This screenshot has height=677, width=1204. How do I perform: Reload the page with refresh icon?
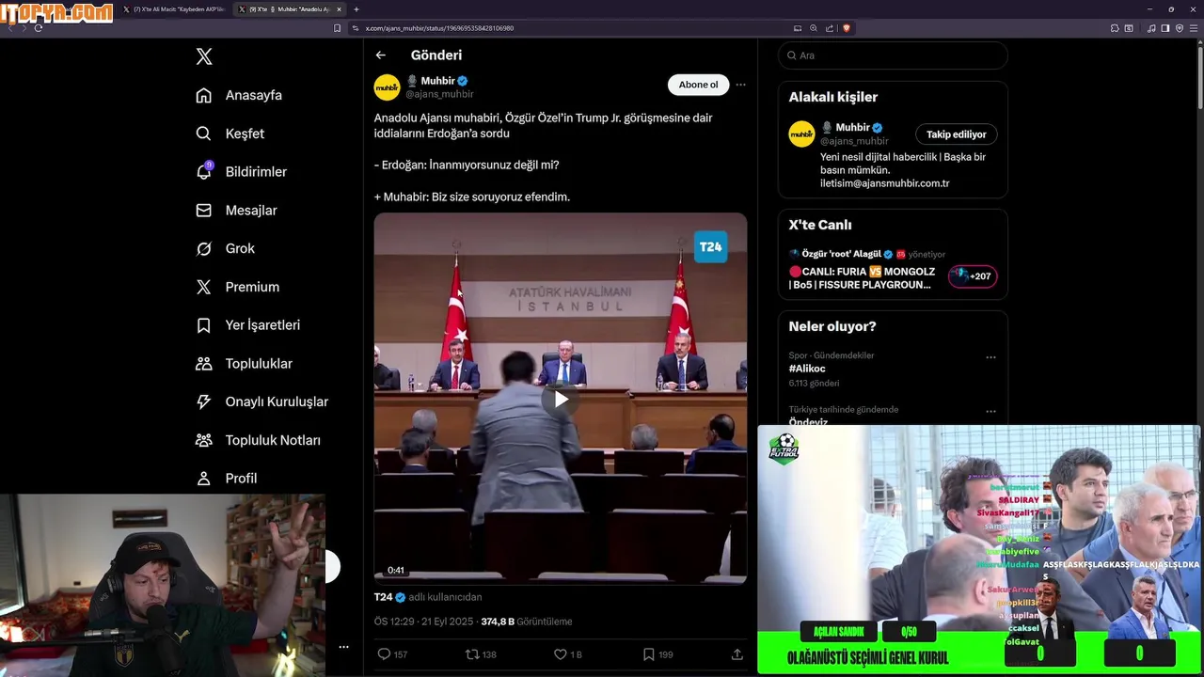38,28
